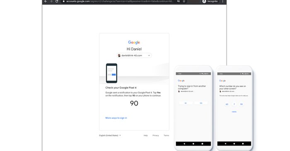Open the English (United States) language dropdown

click(110, 135)
